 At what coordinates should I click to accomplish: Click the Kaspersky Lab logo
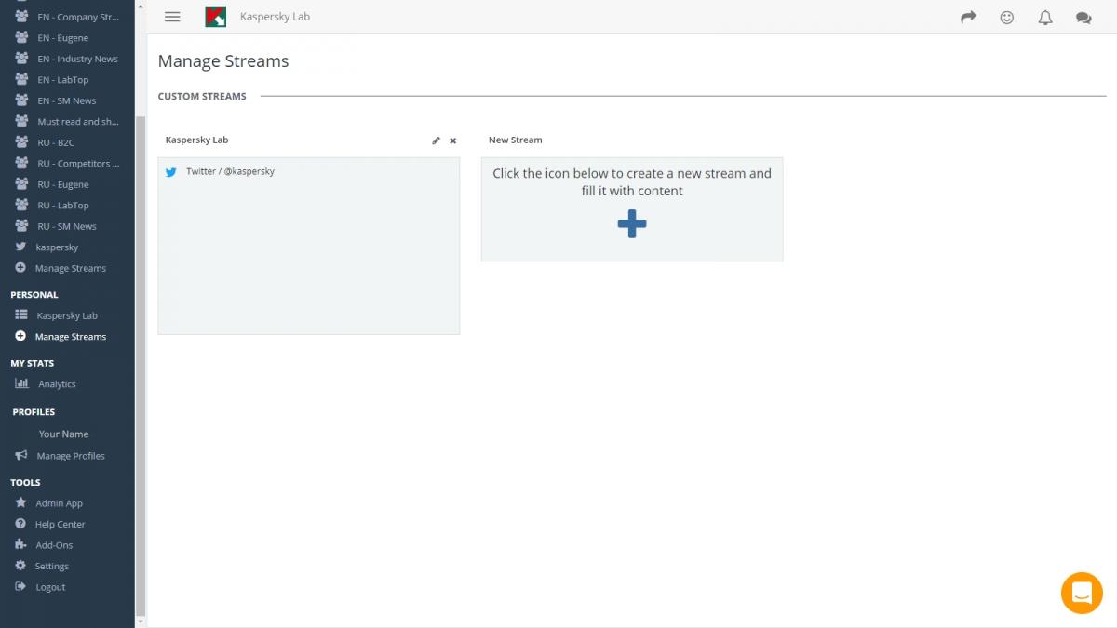216,17
